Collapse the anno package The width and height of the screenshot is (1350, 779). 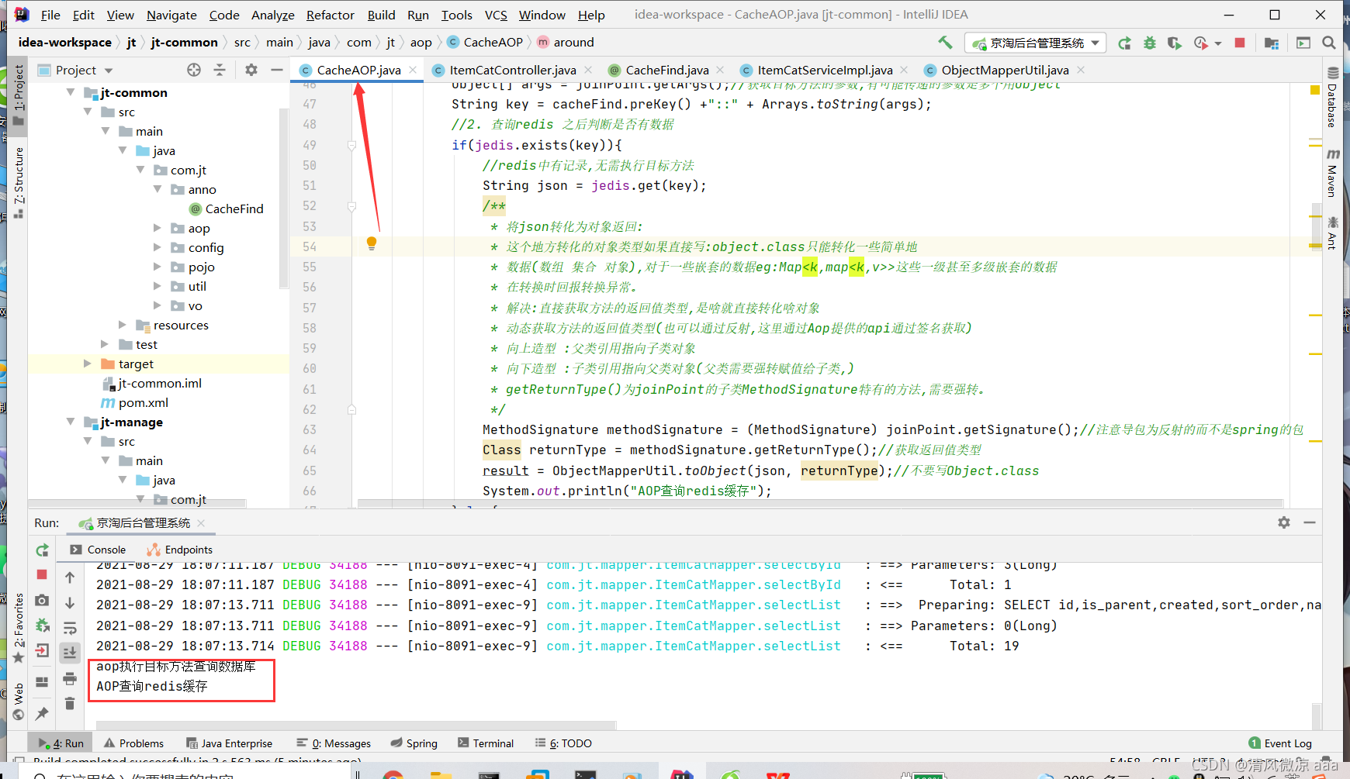[157, 189]
